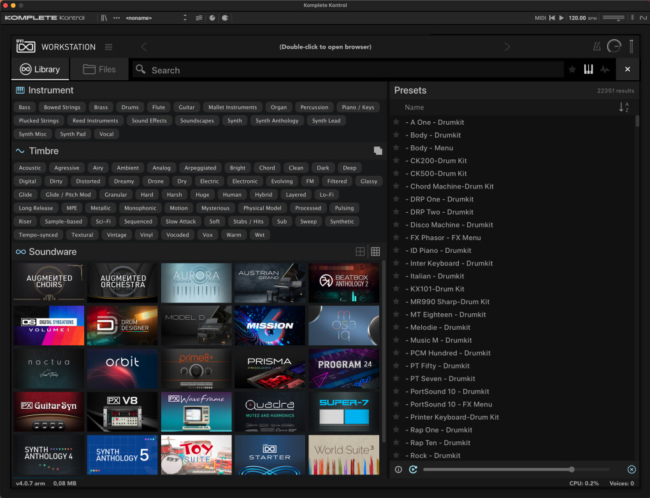Viewport: 650px width, 498px height.
Task: Adjust the header master volume slider
Action: point(614,18)
